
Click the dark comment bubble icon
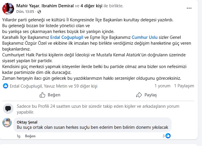8,109
